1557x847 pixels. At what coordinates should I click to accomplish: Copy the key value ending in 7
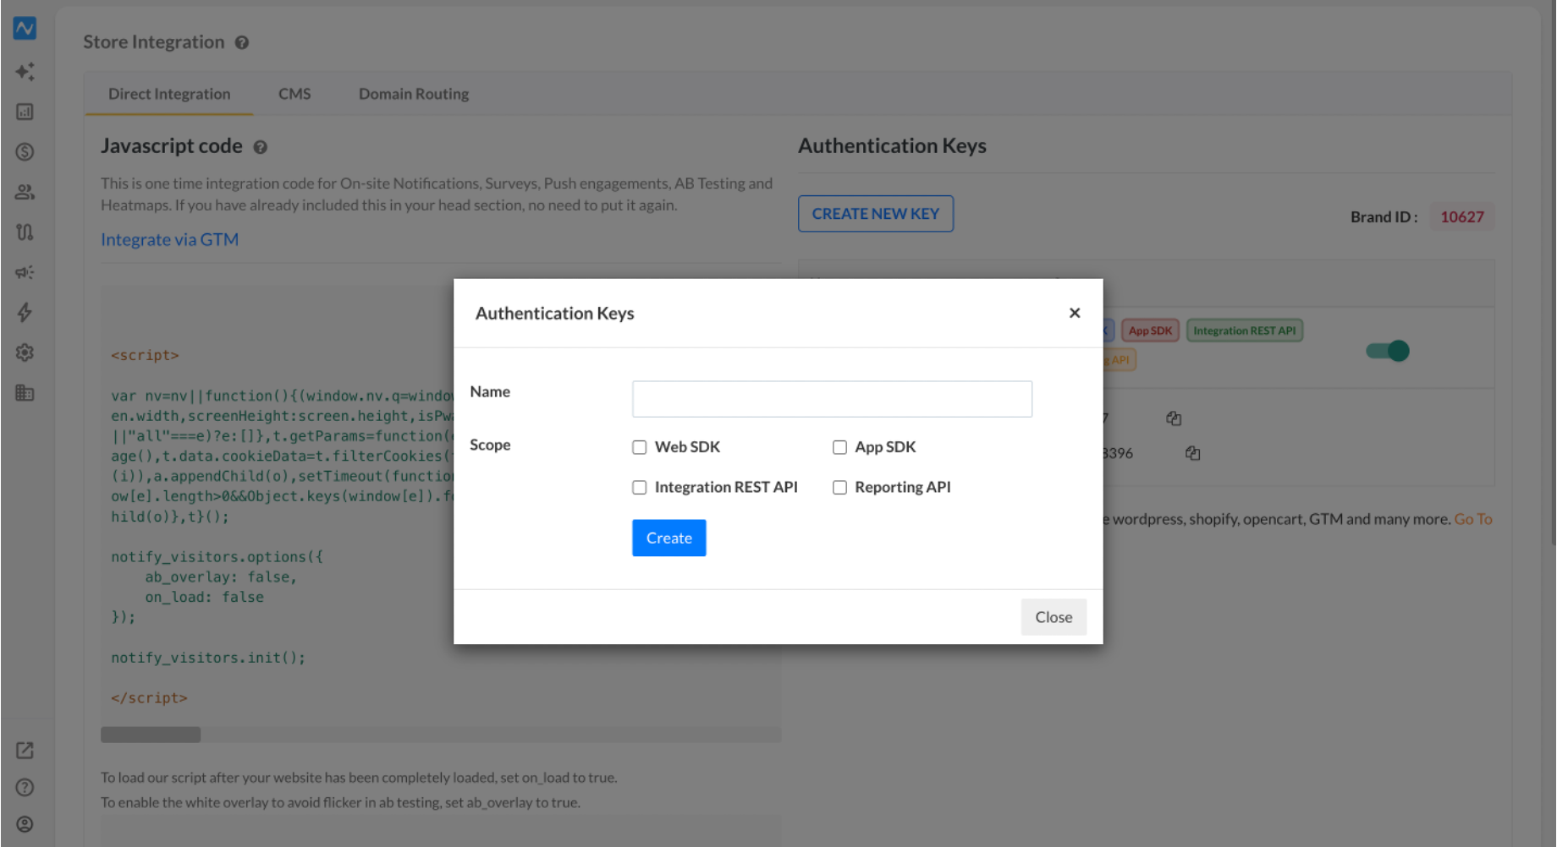[x=1174, y=418]
